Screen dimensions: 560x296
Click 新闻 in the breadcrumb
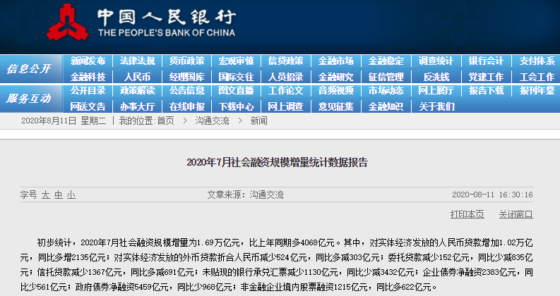coord(259,121)
